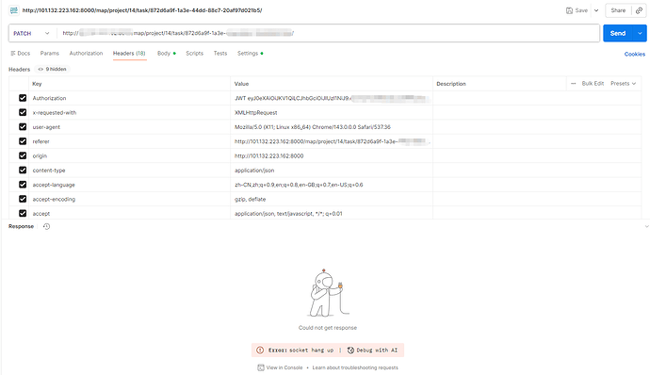Open response history clock icon
The height and width of the screenshot is (375, 650).
pyautogui.click(x=46, y=226)
